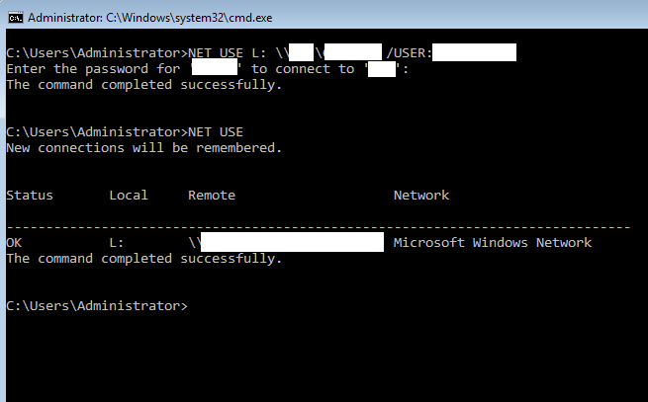Click the OK status value

(x=14, y=243)
